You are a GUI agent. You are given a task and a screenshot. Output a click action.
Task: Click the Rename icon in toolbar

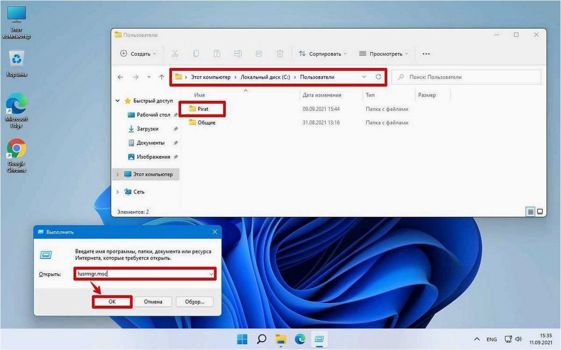tap(238, 54)
